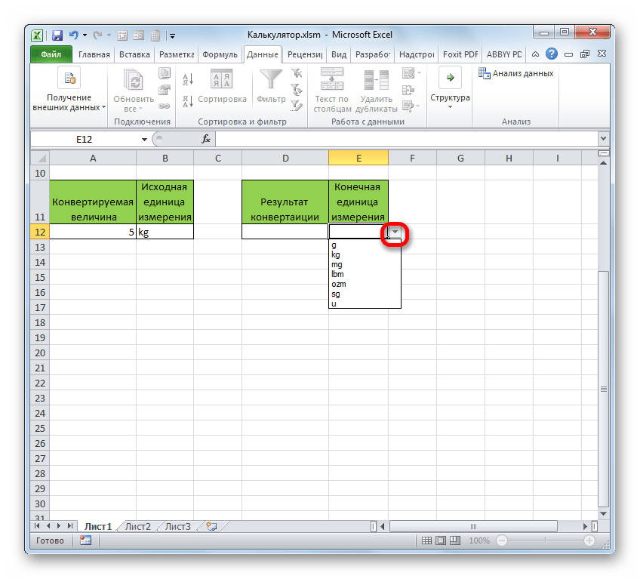Click Edit Links chain icon

(x=165, y=106)
